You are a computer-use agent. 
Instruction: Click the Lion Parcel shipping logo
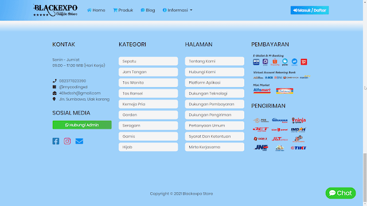tap(280, 130)
